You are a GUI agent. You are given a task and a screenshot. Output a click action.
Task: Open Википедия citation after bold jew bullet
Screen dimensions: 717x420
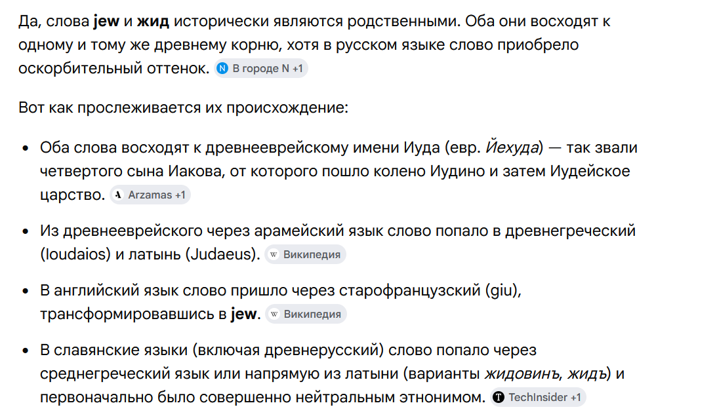click(x=306, y=314)
